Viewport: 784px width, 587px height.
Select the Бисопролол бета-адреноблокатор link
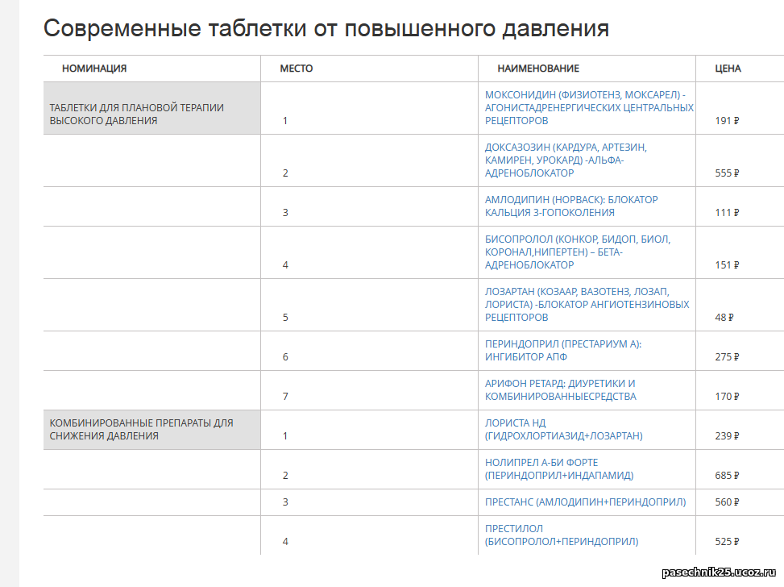577,252
